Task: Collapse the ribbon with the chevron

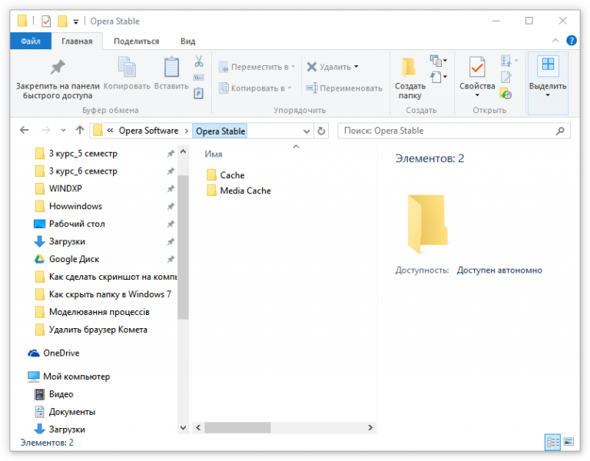Action: click(555, 41)
